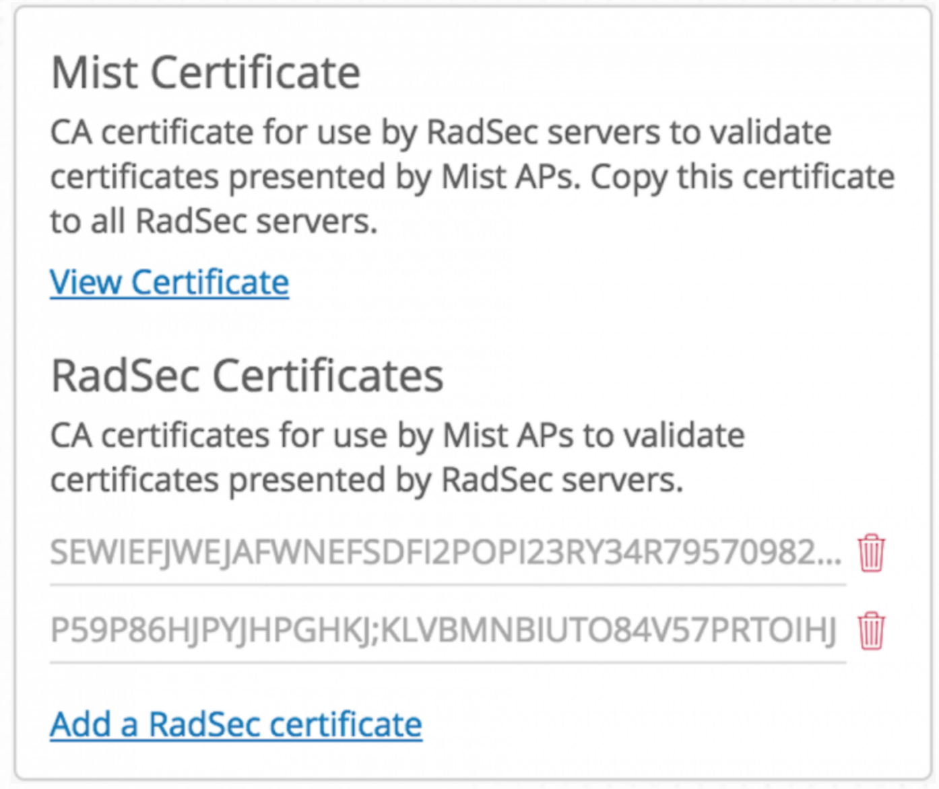This screenshot has height=789, width=939.
Task: Select the P59P86HJPYJHPGHKJ certificate entry
Action: click(443, 631)
